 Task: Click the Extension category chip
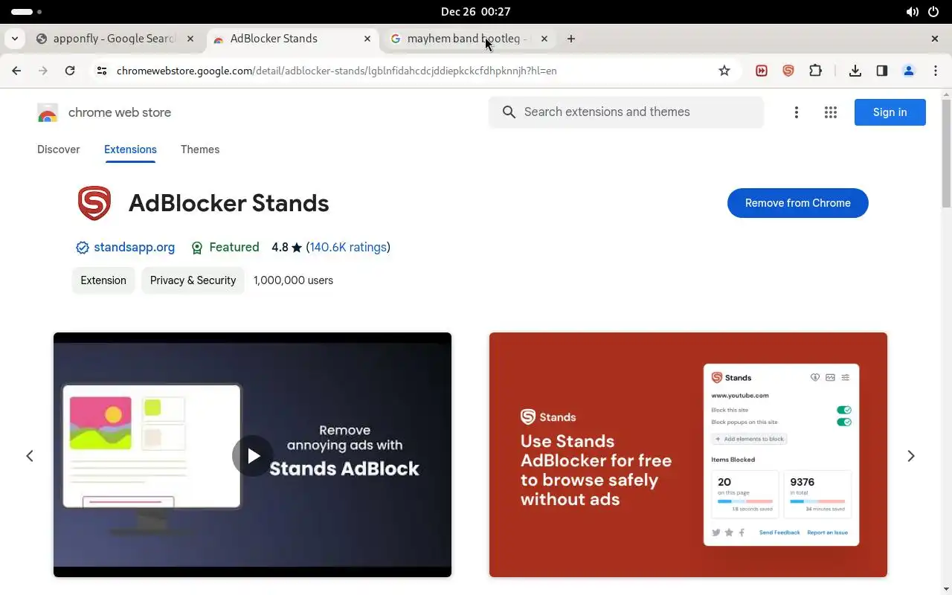click(103, 280)
